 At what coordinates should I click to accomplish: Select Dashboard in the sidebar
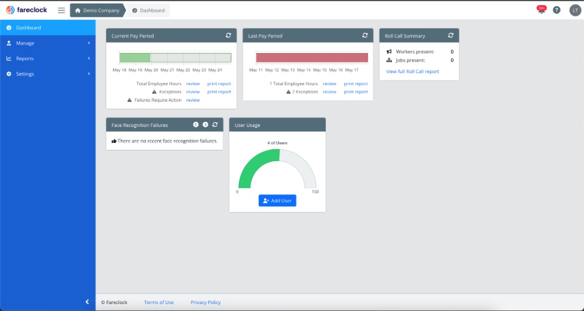[47, 28]
